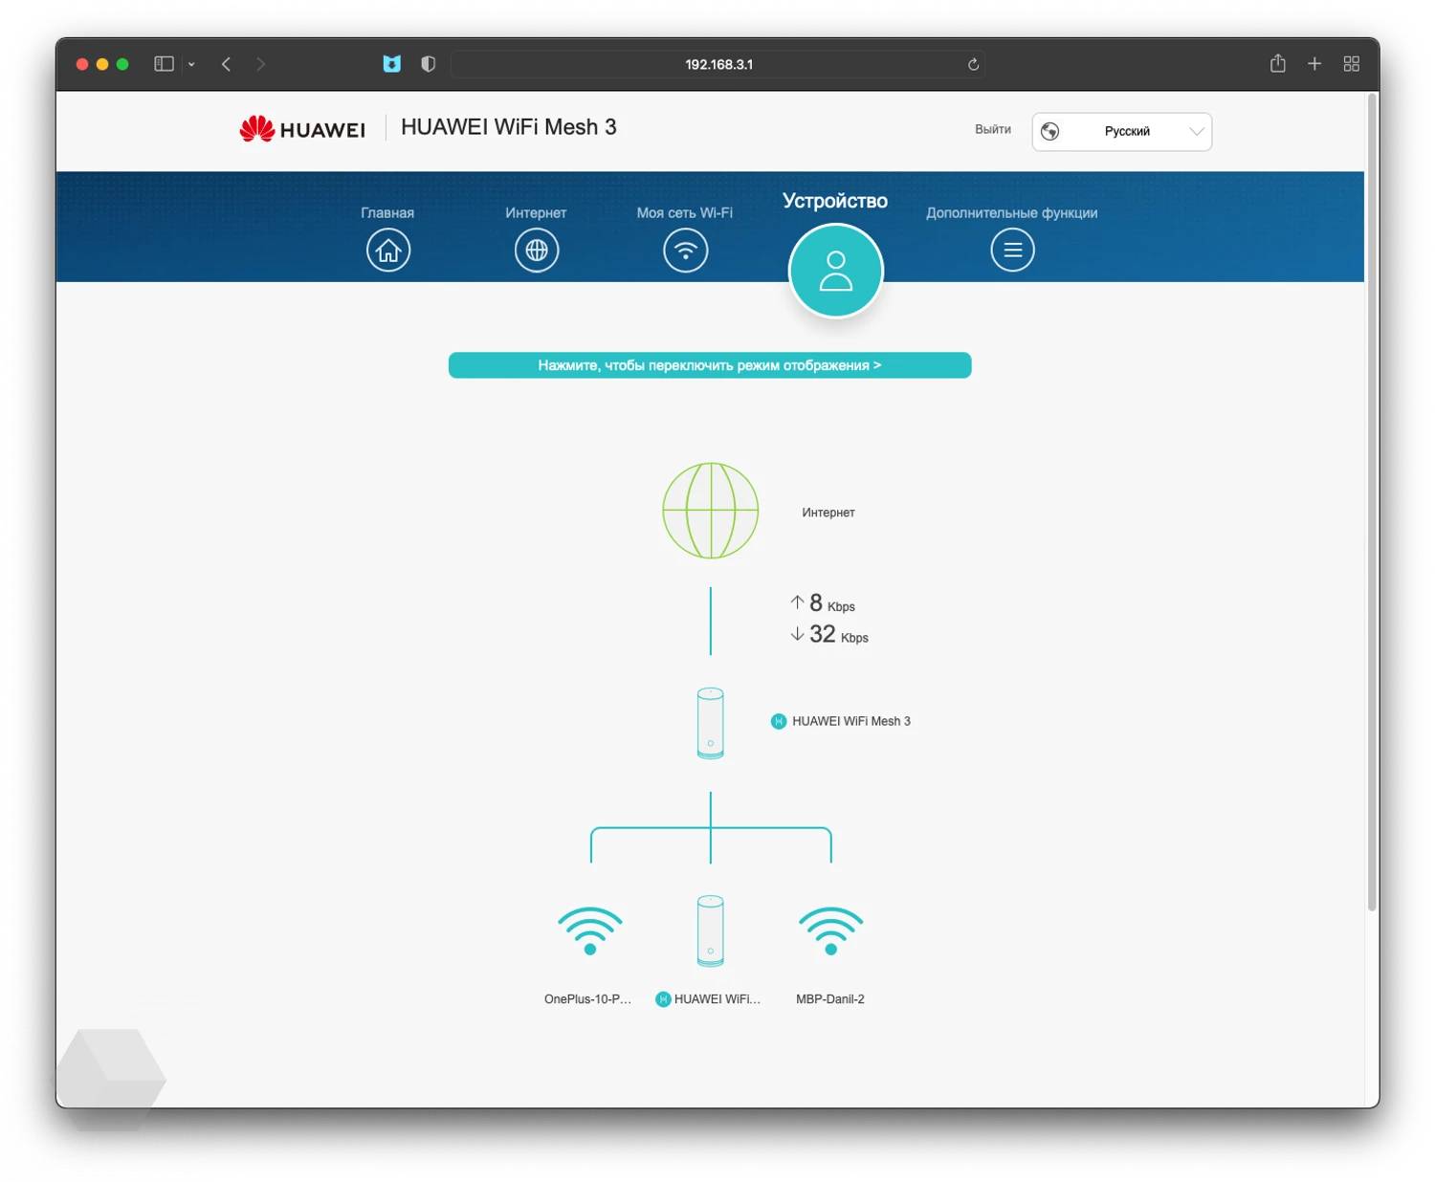Select the secondary HUAWEI WiFi… node icon
Viewport: 1435px width, 1182px height.
[x=710, y=930]
